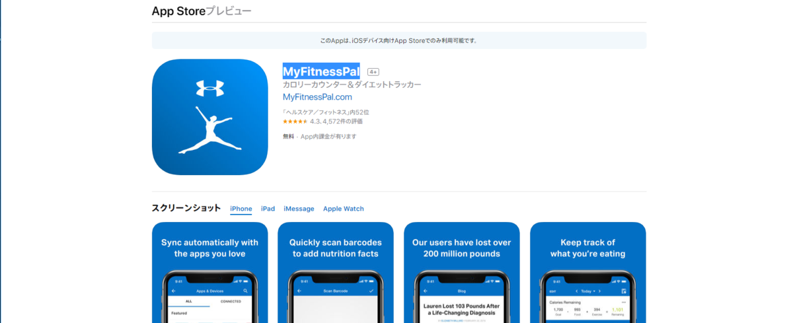Click the スクリーンショット section heading

[x=186, y=207]
